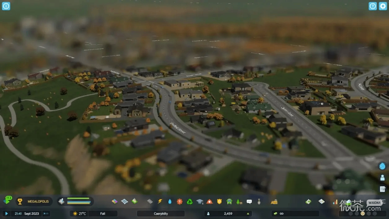Open the city information panel button

(x=6, y=6)
